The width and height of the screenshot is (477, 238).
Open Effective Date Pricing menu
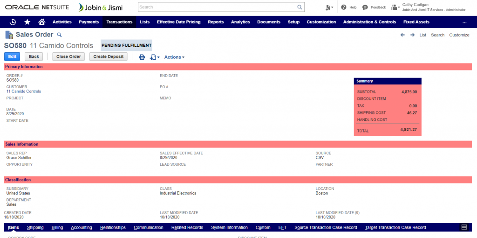[178, 22]
